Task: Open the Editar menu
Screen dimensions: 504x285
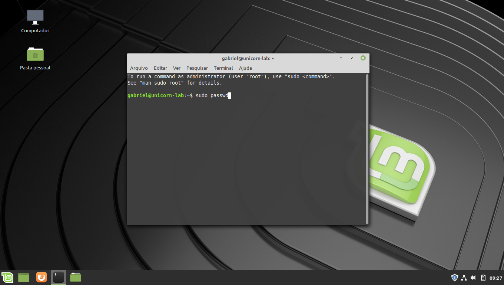Action: pos(160,68)
